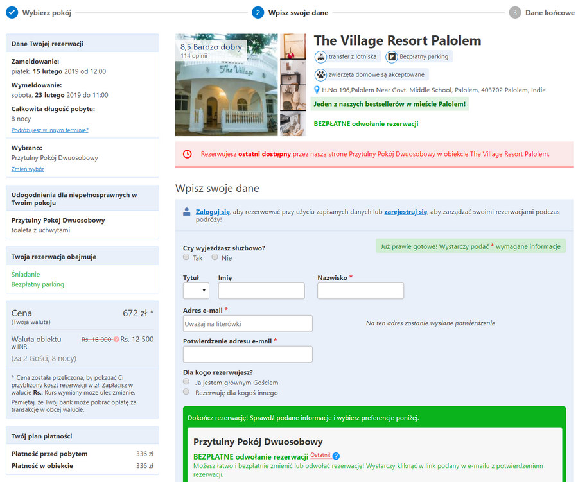Image resolution: width=578 pixels, height=482 pixels.
Task: Open the bottom small room thumbnail
Action: click(293, 124)
